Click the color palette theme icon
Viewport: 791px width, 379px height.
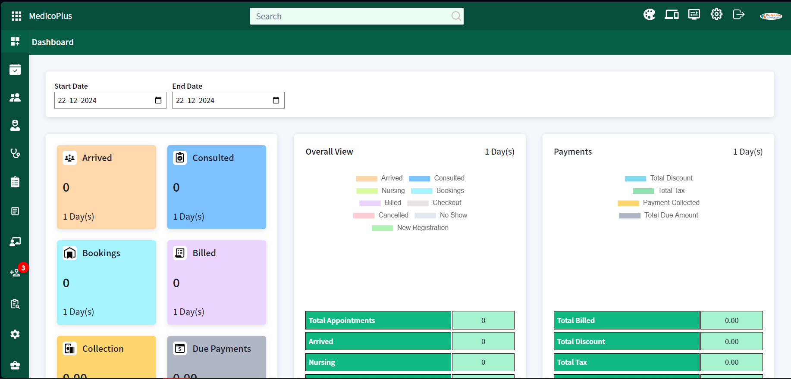(649, 15)
